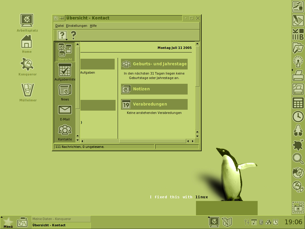Click the Tux penguin icon in right panel
This screenshot has width=305, height=229.
pyautogui.click(x=298, y=130)
